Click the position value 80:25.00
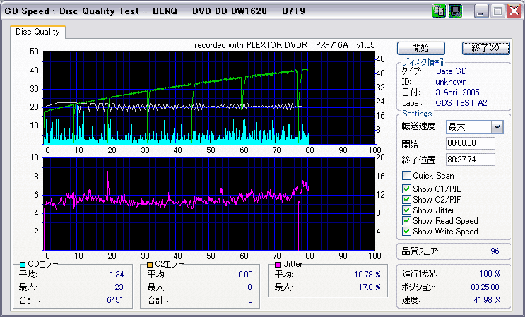The image size is (525, 317). point(485,287)
